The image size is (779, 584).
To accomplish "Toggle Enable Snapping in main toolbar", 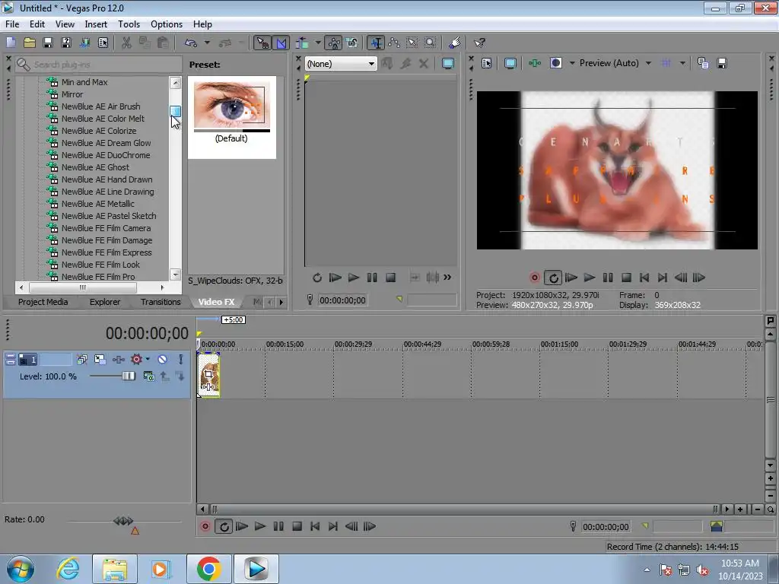I will click(x=262, y=43).
